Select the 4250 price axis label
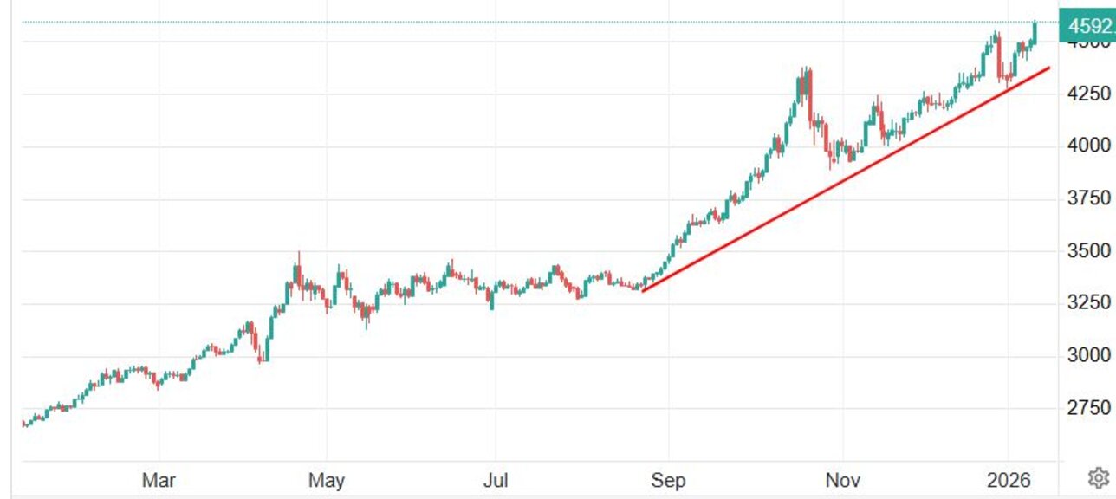Screen dimensions: 1116x499 pos(1087,94)
